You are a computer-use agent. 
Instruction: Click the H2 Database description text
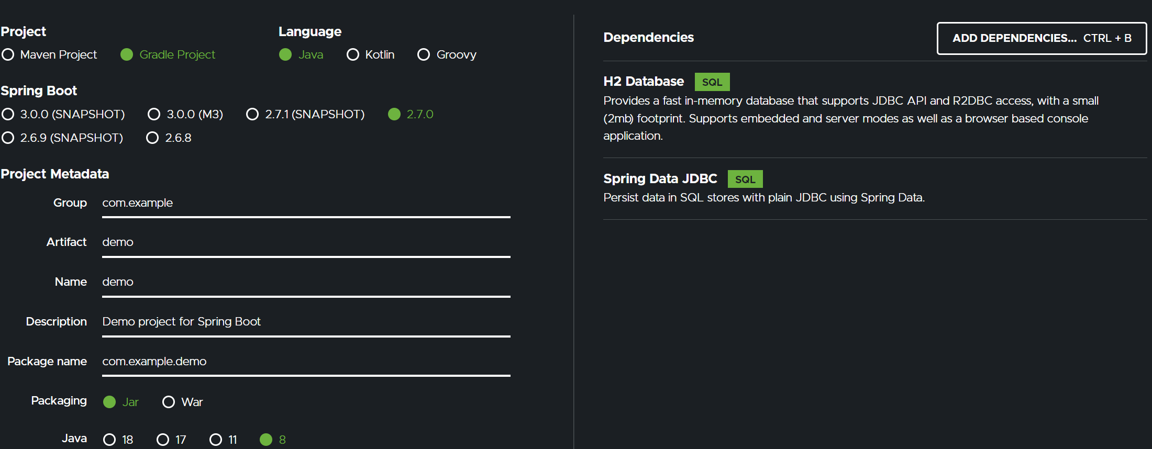[x=851, y=118]
